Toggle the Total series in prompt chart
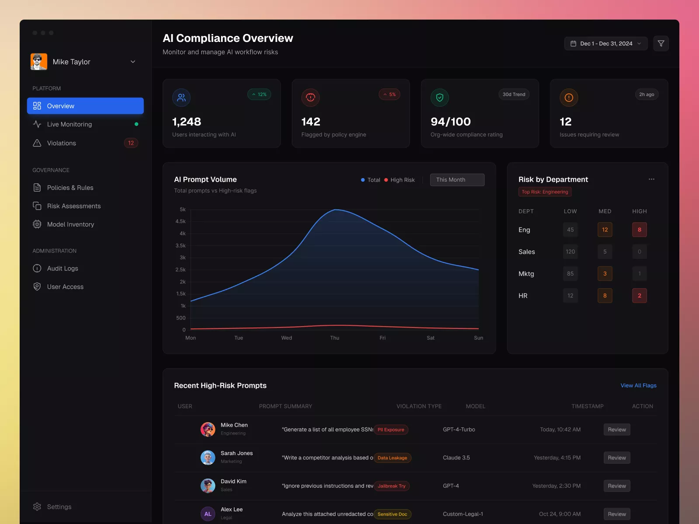Viewport: 699px width, 524px height. coord(370,179)
